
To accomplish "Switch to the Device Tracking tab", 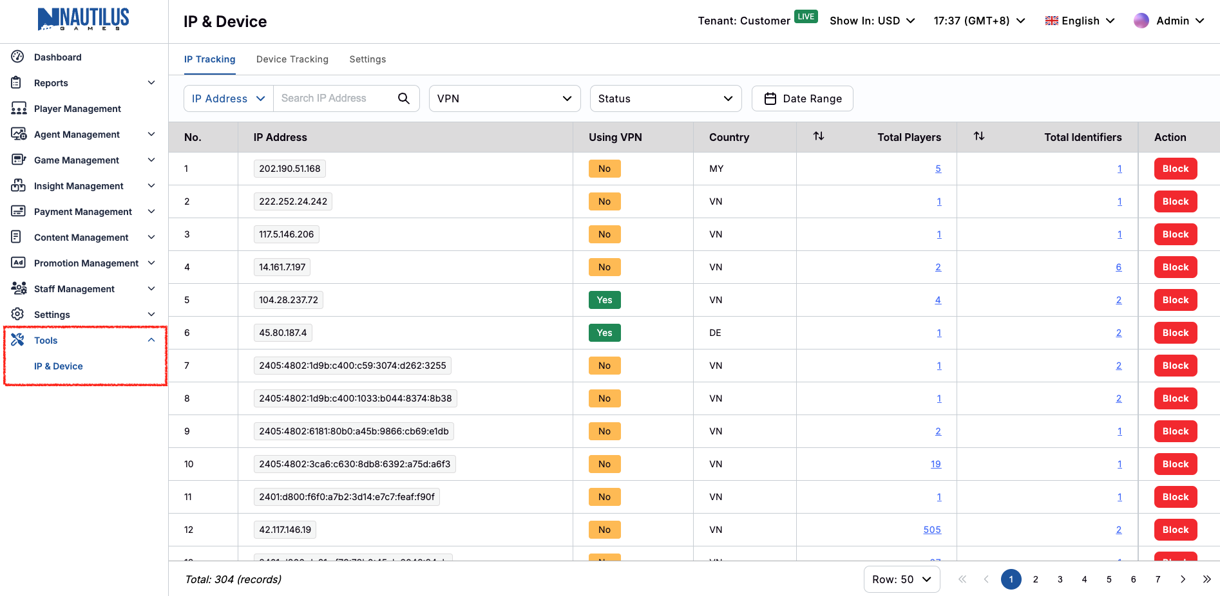I will click(x=292, y=59).
